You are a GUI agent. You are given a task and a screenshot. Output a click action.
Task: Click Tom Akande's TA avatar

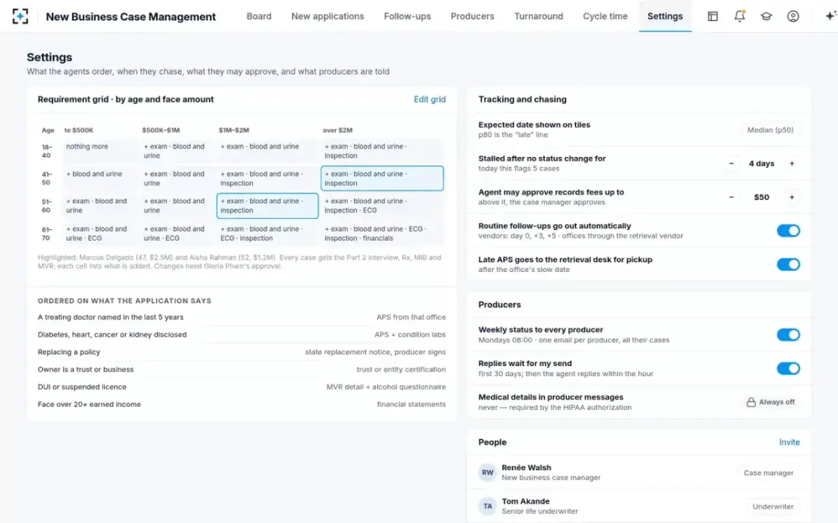coord(487,506)
